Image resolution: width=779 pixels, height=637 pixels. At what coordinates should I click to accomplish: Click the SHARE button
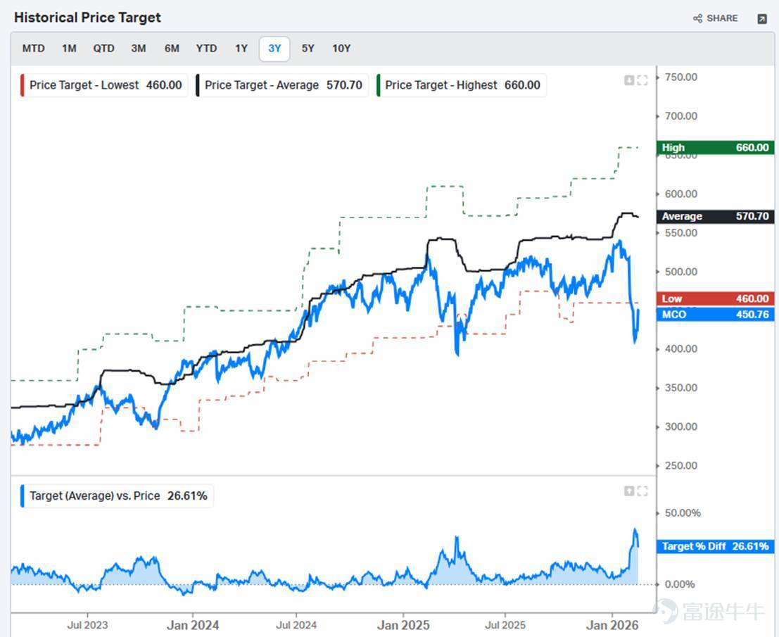(715, 18)
